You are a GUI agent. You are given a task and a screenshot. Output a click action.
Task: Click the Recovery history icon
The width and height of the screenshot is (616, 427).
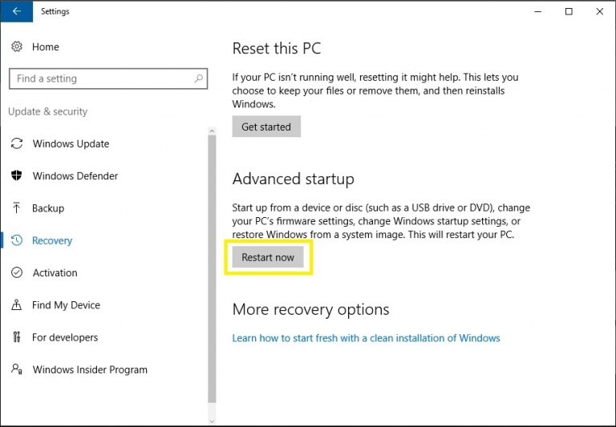pos(17,240)
